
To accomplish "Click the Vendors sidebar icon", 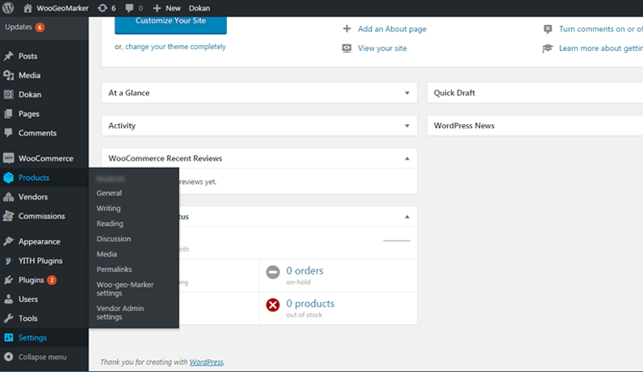I will click(x=9, y=197).
